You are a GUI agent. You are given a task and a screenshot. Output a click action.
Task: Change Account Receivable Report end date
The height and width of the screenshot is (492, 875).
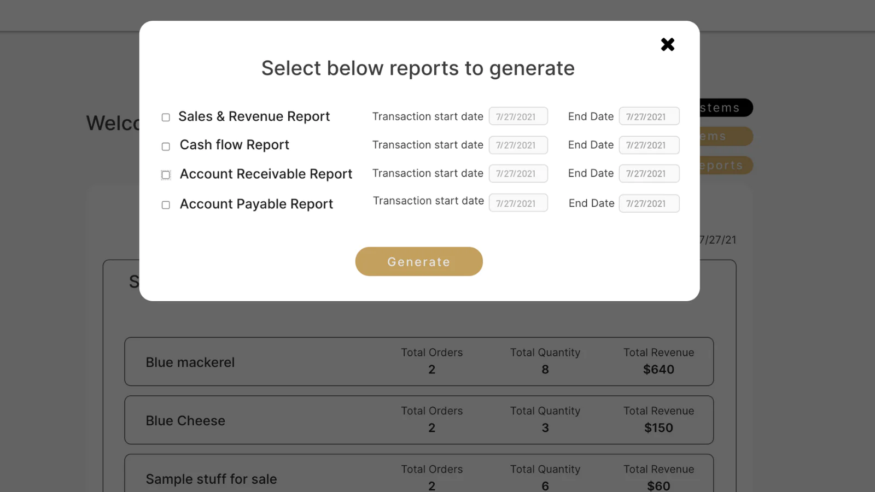(x=649, y=173)
